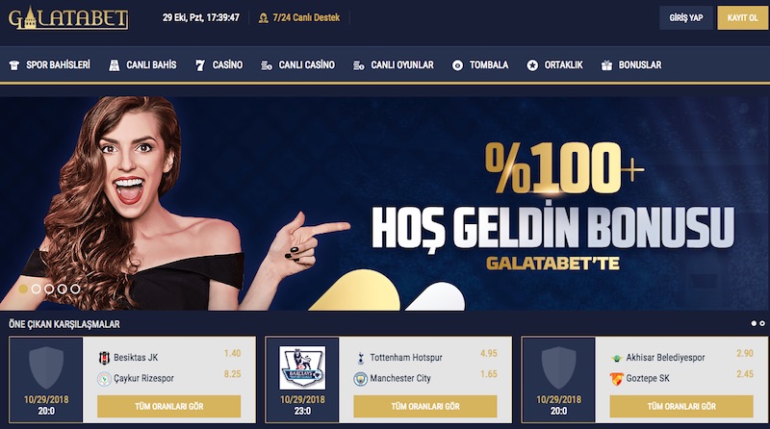Select the third banner slide dot

(x=49, y=290)
